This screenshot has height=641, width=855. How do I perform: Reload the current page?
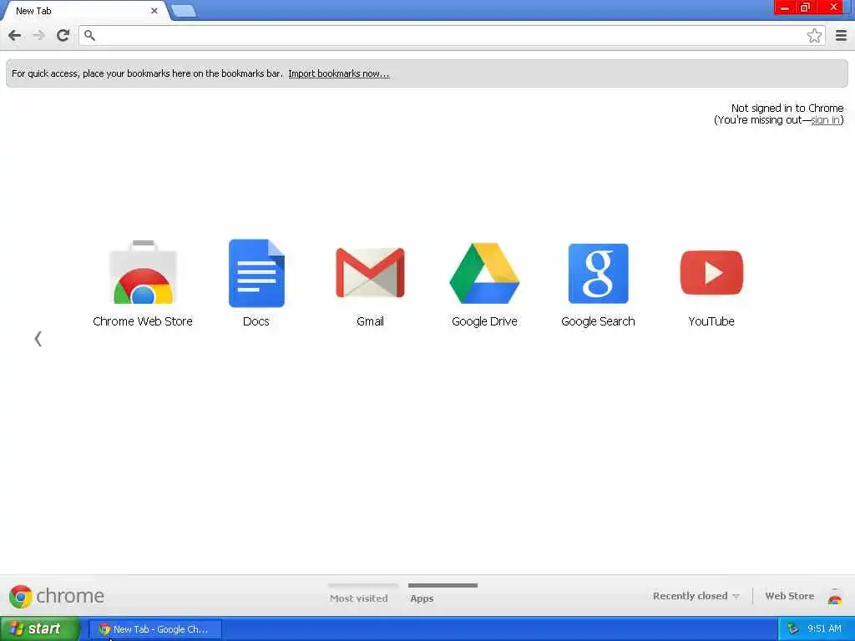click(63, 35)
